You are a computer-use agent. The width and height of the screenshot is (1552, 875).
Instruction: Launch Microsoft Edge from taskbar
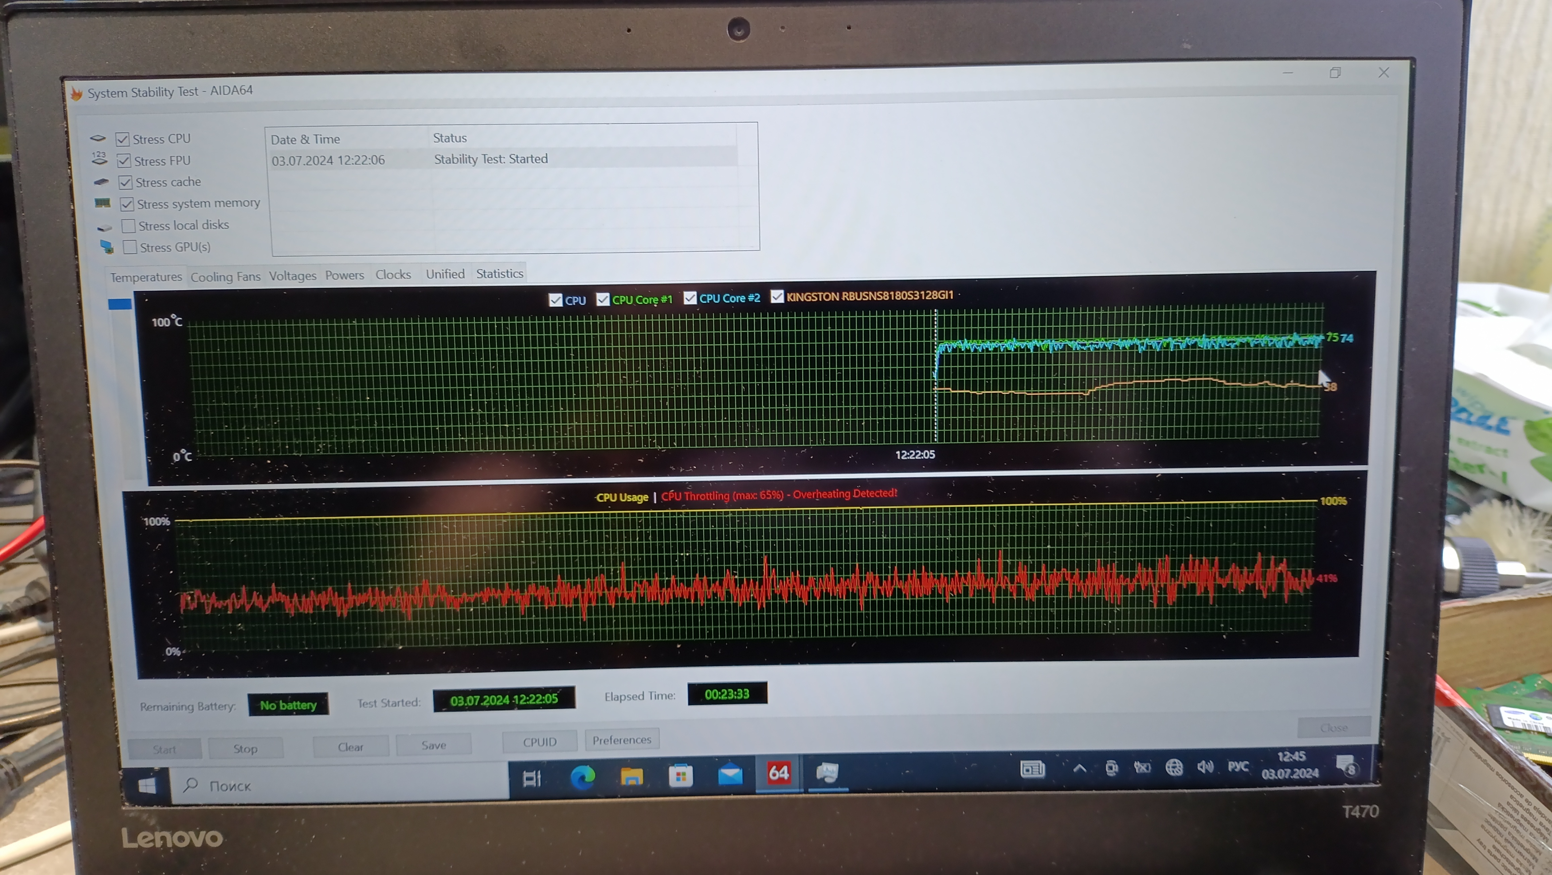point(582,777)
